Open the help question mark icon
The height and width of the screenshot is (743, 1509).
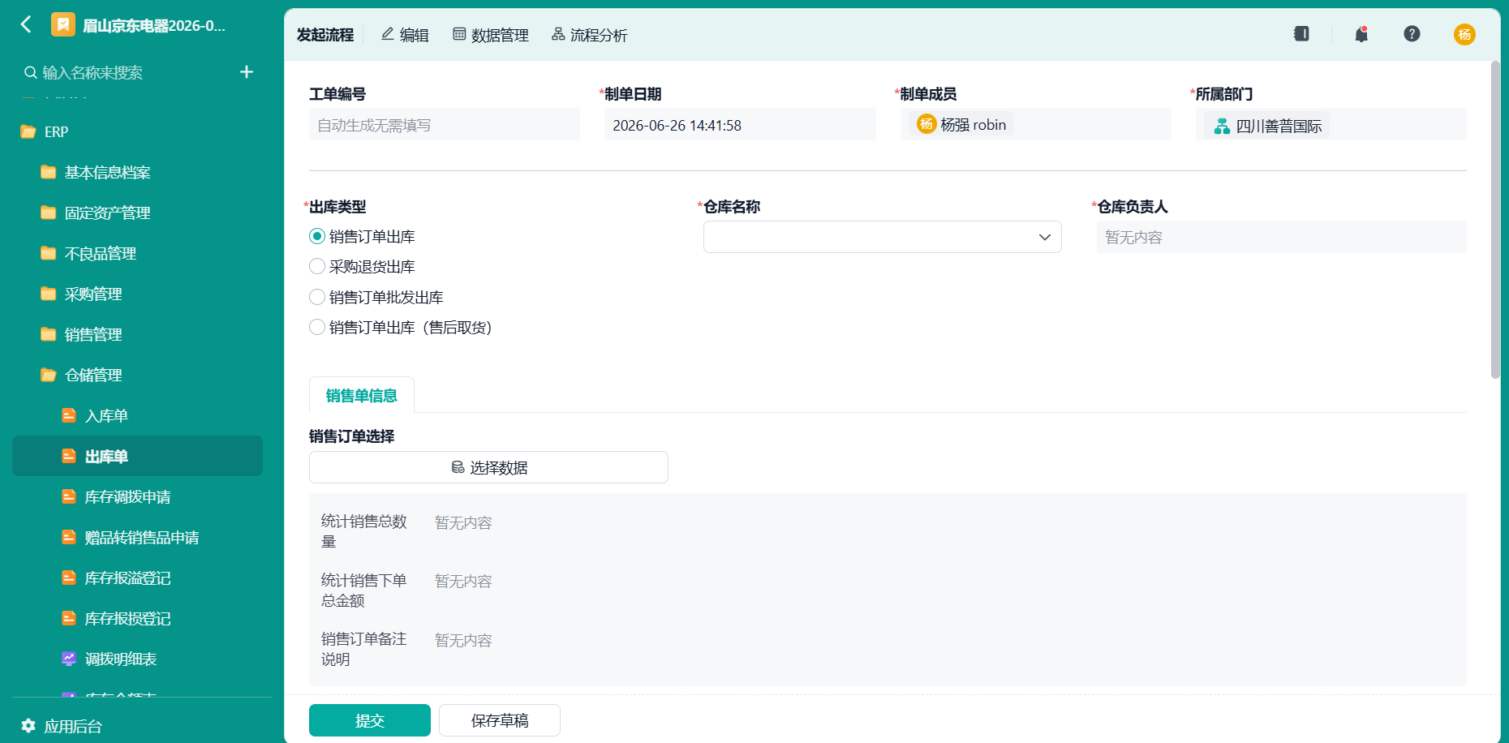click(x=1412, y=34)
